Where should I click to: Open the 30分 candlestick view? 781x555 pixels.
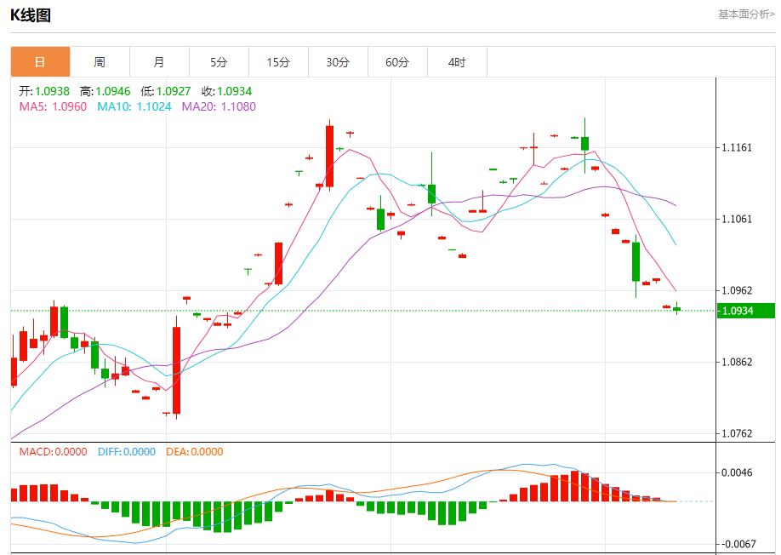(337, 61)
